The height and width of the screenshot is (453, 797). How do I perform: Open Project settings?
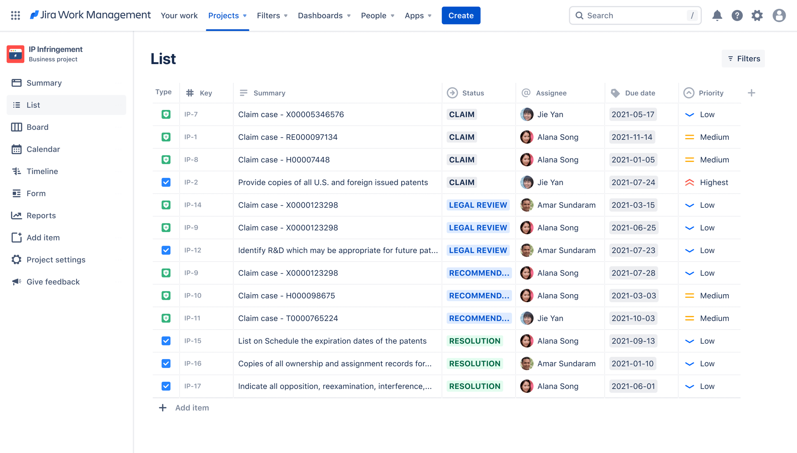point(56,259)
